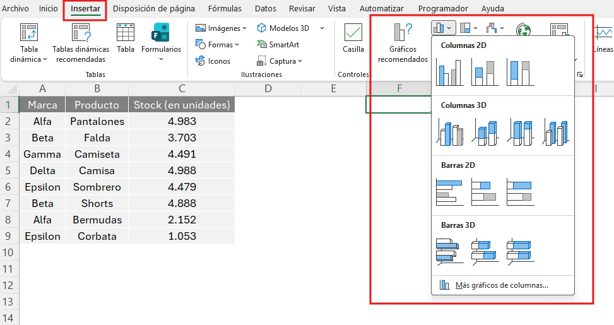Select row 5 header
Screen dimensions: 614x325
point(8,171)
